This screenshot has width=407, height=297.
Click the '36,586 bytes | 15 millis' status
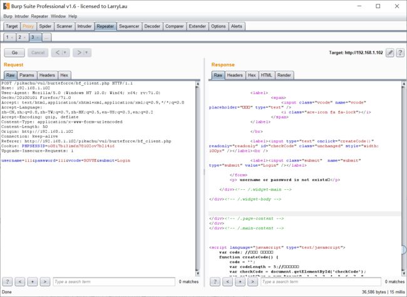tap(383, 292)
